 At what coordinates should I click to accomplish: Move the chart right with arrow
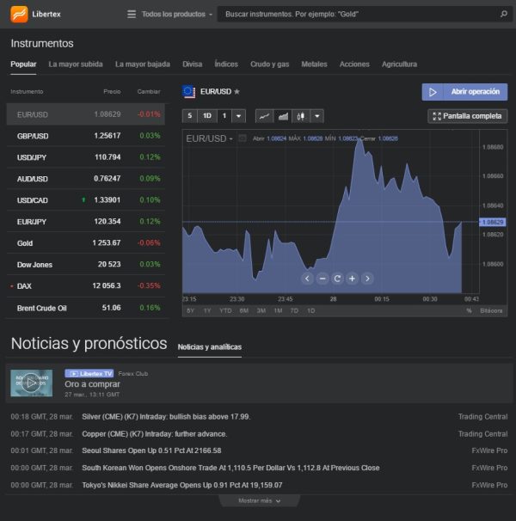(x=367, y=279)
